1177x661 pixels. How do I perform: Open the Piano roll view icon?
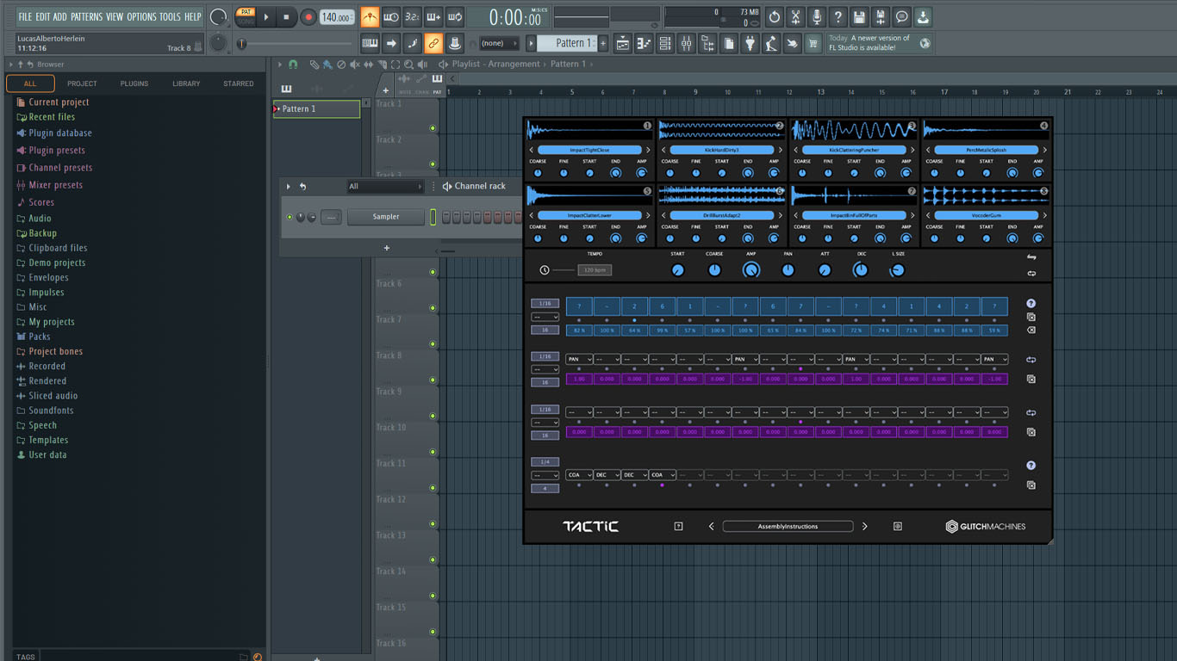(x=644, y=43)
